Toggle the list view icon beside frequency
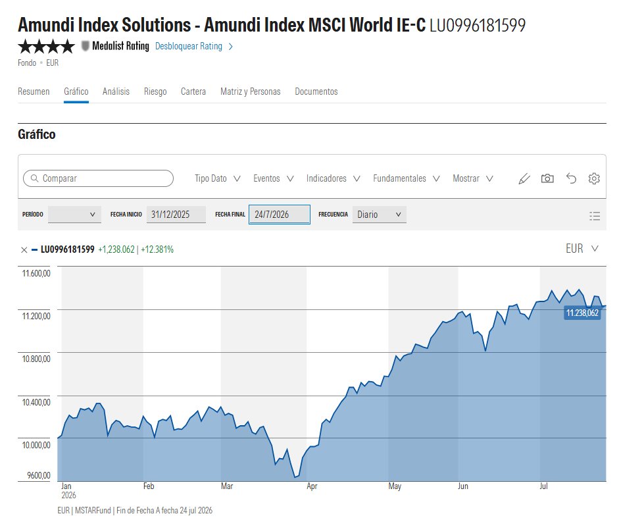 tap(595, 215)
